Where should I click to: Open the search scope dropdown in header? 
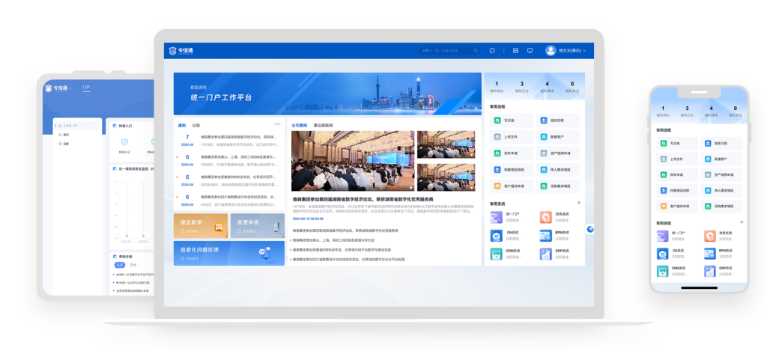426,51
